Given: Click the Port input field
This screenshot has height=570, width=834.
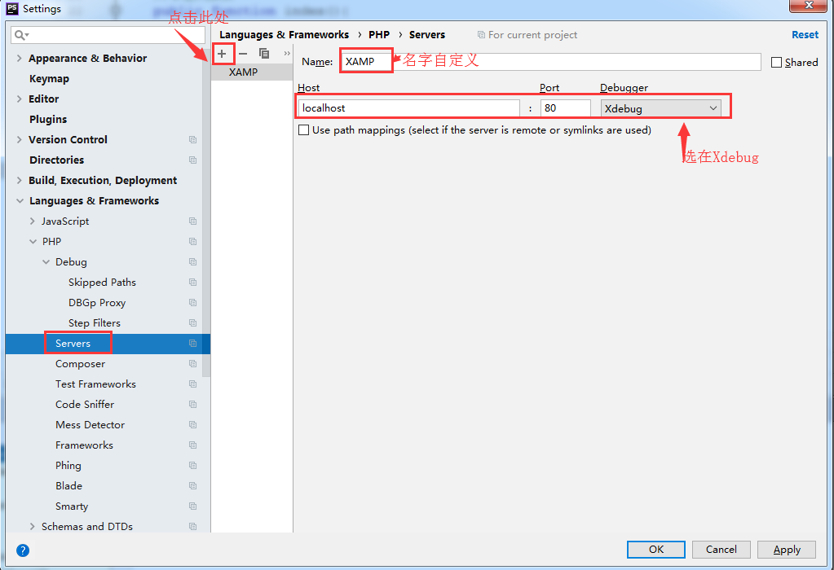Looking at the screenshot, I should click(565, 108).
